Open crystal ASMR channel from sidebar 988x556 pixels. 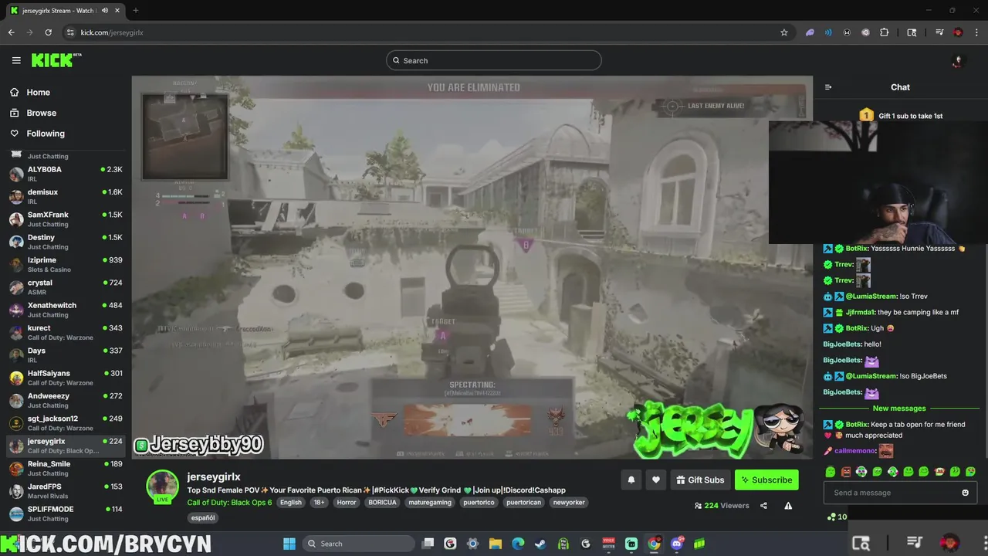66,287
